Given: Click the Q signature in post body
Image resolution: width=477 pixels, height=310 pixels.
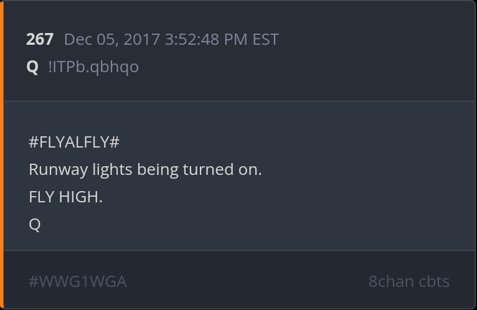Looking at the screenshot, I should tap(35, 224).
